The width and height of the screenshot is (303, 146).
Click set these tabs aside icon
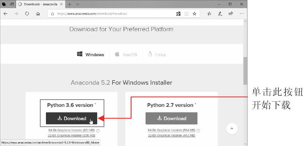tap(12, 4)
